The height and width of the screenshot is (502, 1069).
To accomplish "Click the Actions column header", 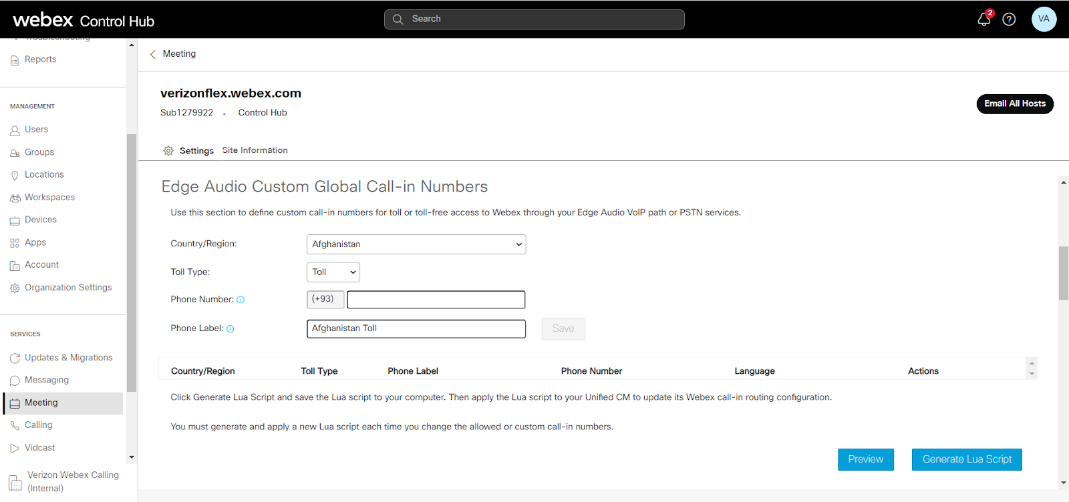I will point(923,371).
